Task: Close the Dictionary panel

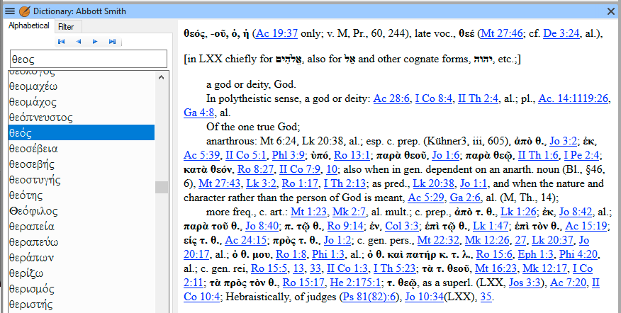Action: (611, 11)
